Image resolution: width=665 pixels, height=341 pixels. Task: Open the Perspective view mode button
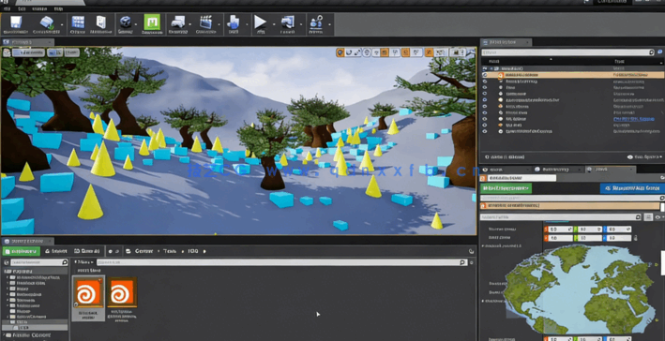point(28,52)
